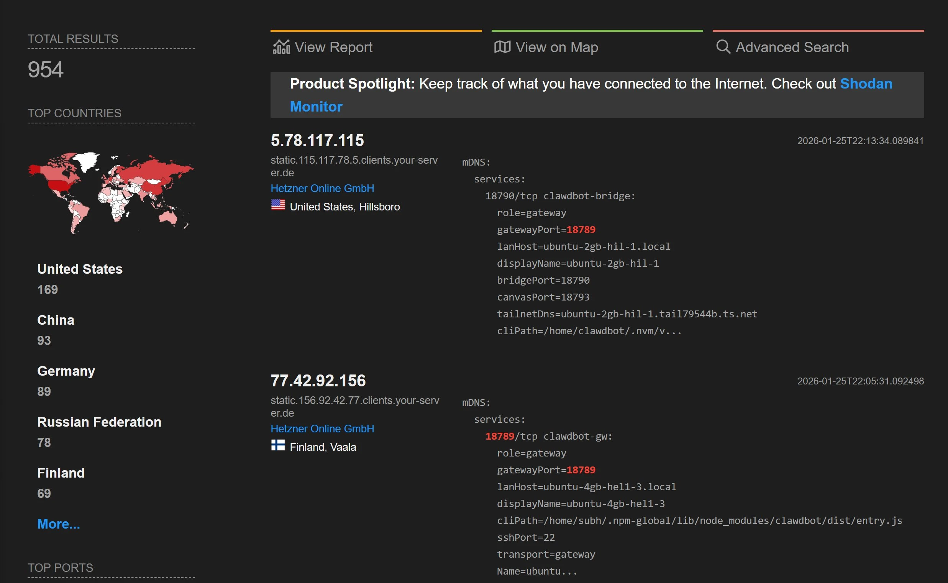Open Advanced Search via the magnifying glass icon

pyautogui.click(x=723, y=46)
